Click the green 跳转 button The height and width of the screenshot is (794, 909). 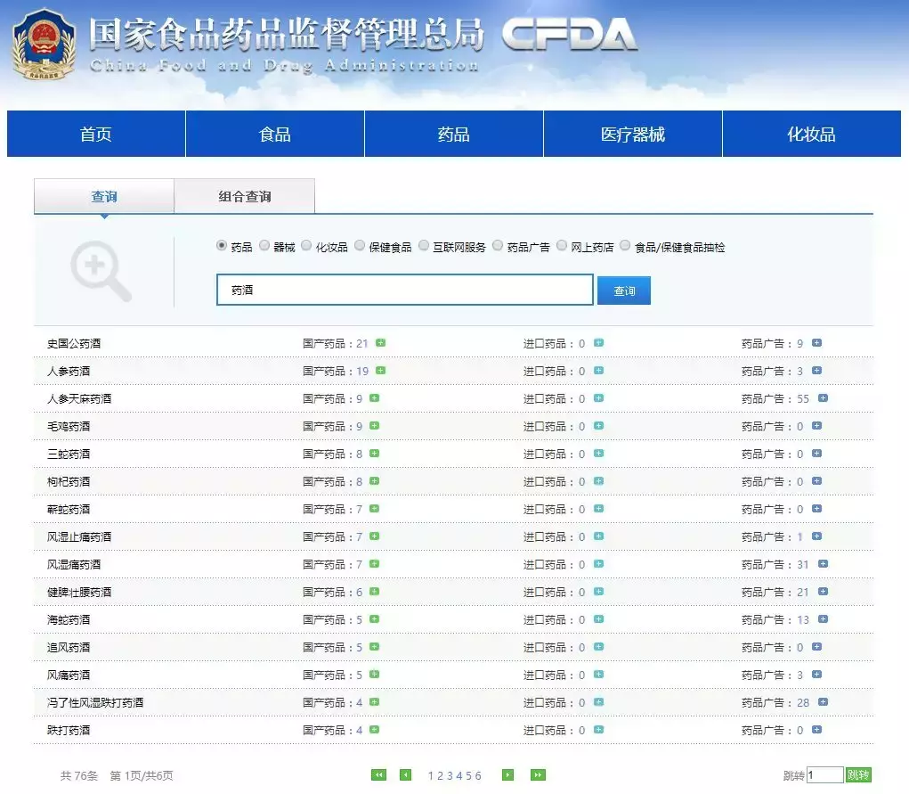click(858, 775)
